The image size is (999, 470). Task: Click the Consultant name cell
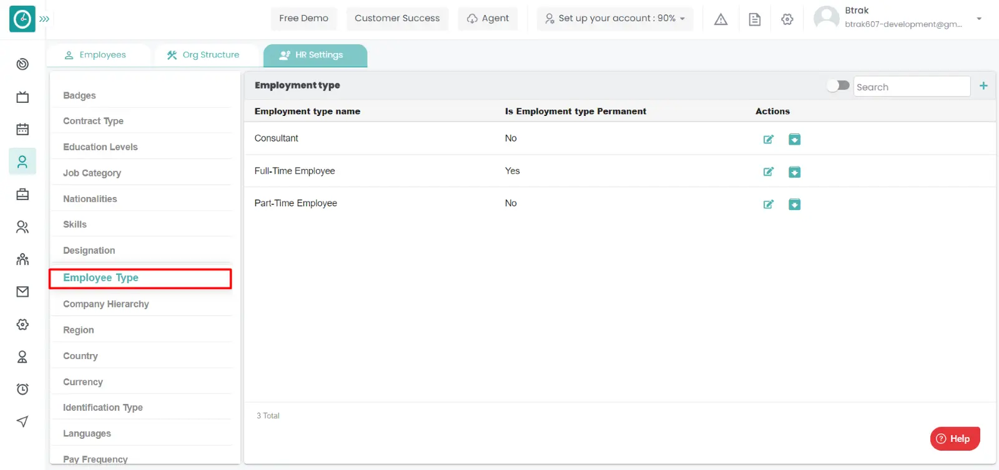pyautogui.click(x=276, y=138)
